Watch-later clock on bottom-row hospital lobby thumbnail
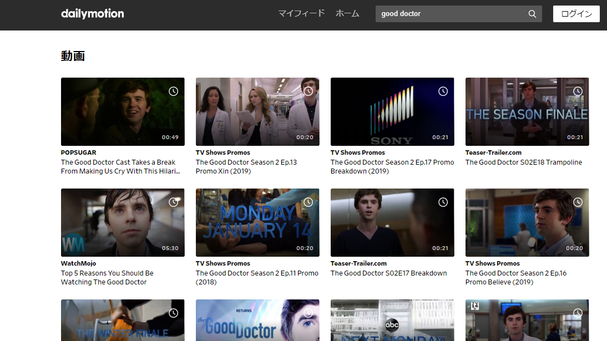This screenshot has width=607, height=341. [578, 313]
